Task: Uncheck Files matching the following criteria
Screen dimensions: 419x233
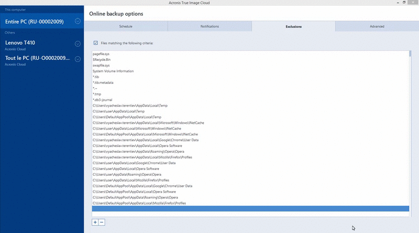Action: click(x=96, y=43)
